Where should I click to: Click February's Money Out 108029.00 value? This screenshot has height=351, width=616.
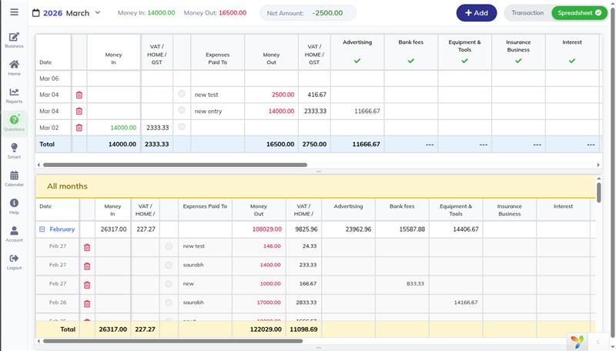[x=266, y=229]
